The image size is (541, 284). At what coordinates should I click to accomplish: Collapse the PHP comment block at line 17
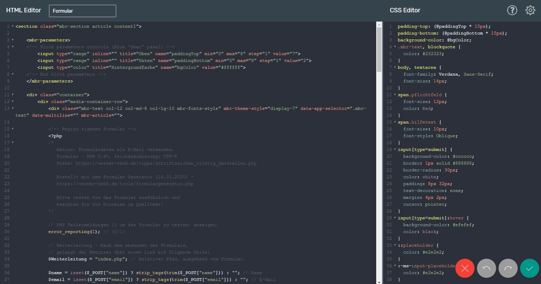click(13, 143)
